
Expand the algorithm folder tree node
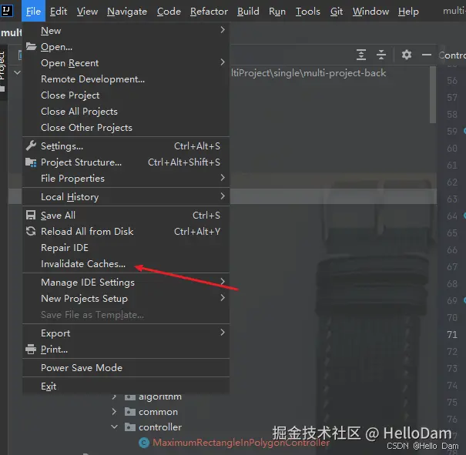click(x=114, y=396)
